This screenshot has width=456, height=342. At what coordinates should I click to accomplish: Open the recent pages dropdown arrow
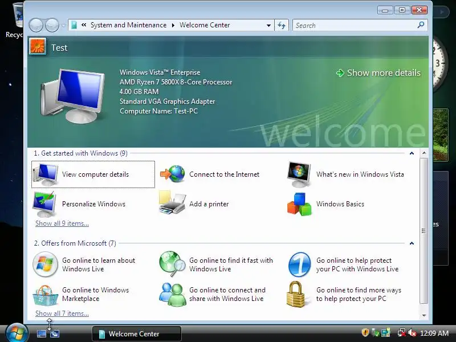pos(63,25)
